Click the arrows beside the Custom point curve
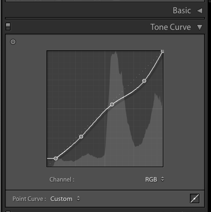The image size is (211, 212). click(79, 199)
